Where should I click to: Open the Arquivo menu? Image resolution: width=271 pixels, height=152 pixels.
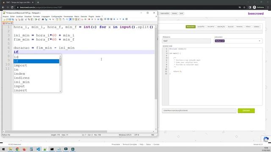[x=6, y=16]
